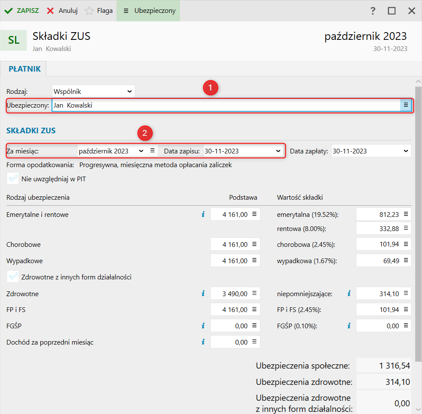Click the Forma opodatkowania value text Progresywna
Viewport: 422px width, 414px height.
155,165
